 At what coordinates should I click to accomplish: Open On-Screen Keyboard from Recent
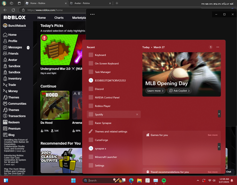point(114,63)
